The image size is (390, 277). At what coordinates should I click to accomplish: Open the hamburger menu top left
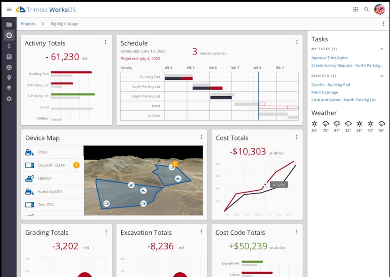(x=9, y=9)
